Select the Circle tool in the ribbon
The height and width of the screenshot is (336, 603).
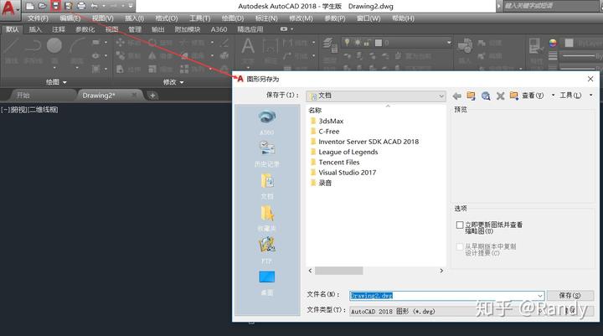click(x=54, y=46)
